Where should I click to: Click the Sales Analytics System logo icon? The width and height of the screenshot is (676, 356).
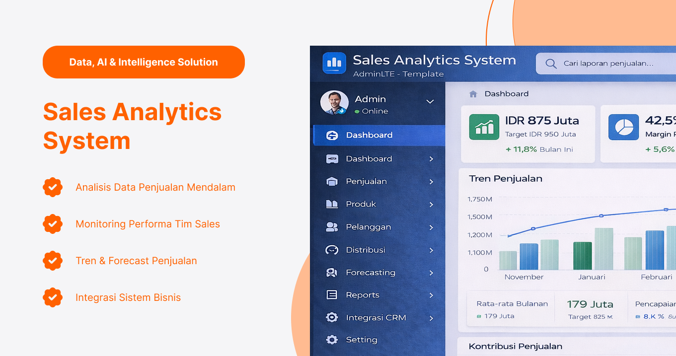click(x=334, y=63)
